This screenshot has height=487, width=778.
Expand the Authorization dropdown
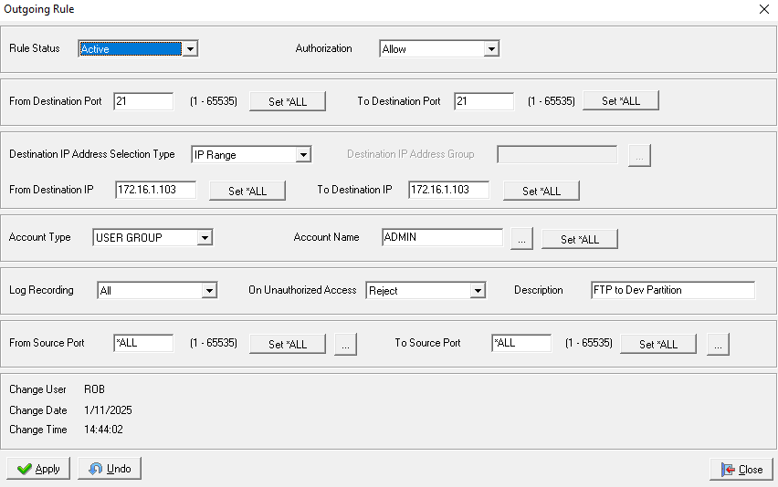(491, 49)
